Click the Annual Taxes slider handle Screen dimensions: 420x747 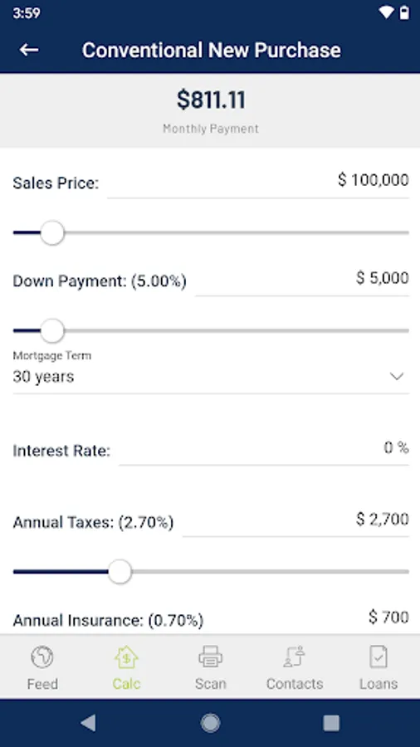tap(120, 571)
